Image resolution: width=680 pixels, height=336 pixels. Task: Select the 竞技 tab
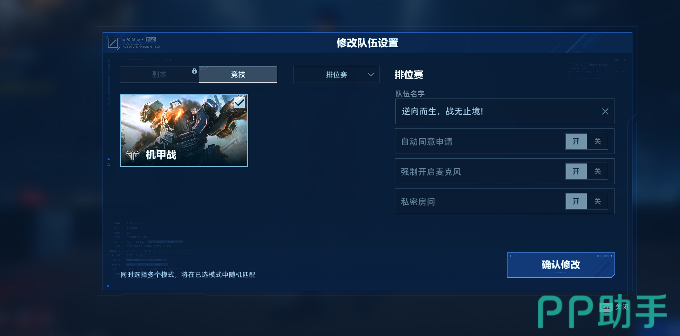[238, 75]
